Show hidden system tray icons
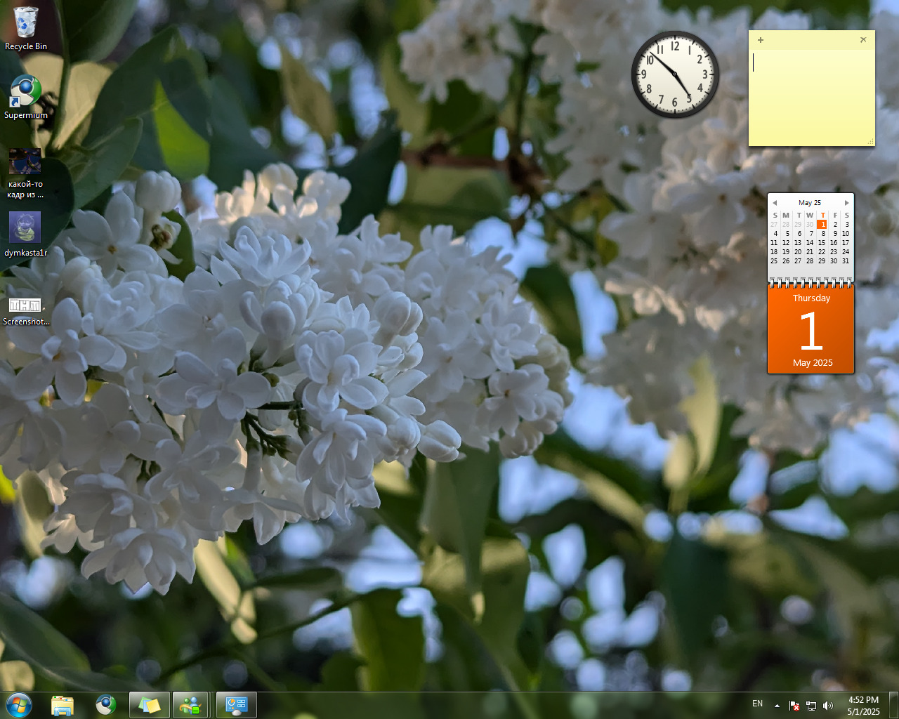This screenshot has width=899, height=719. click(x=777, y=705)
